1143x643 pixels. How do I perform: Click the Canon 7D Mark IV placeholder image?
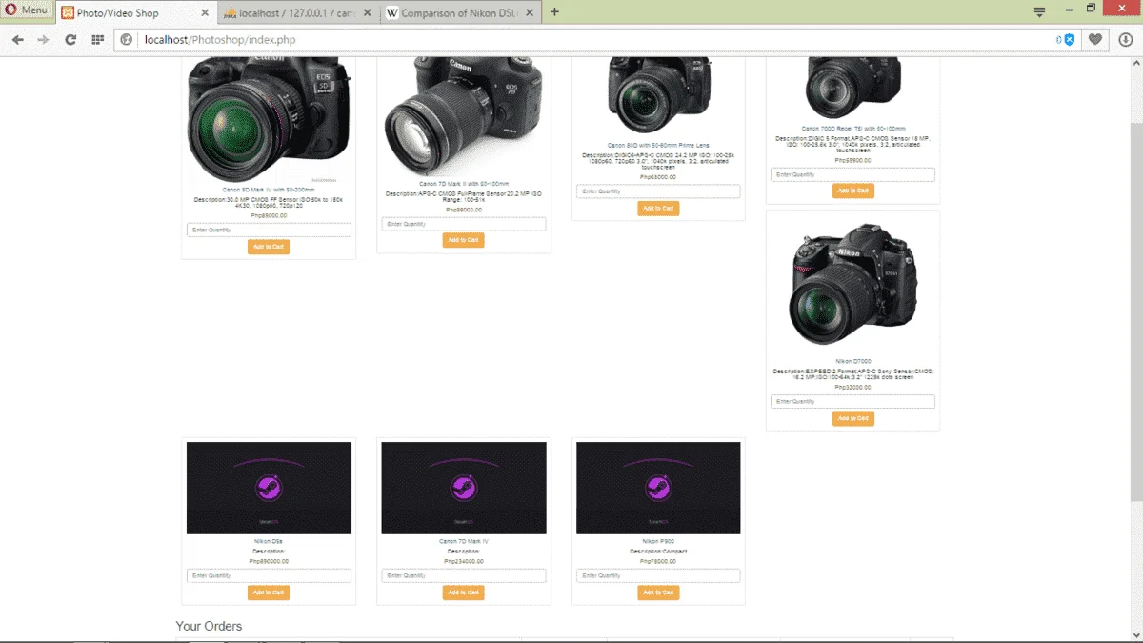pos(463,488)
